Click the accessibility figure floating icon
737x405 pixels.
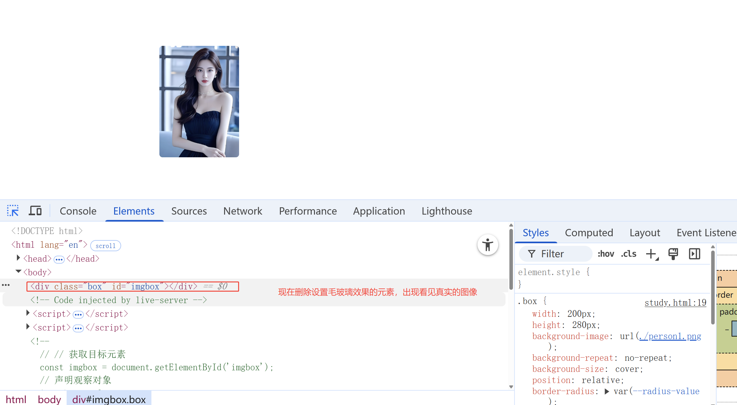click(x=487, y=245)
